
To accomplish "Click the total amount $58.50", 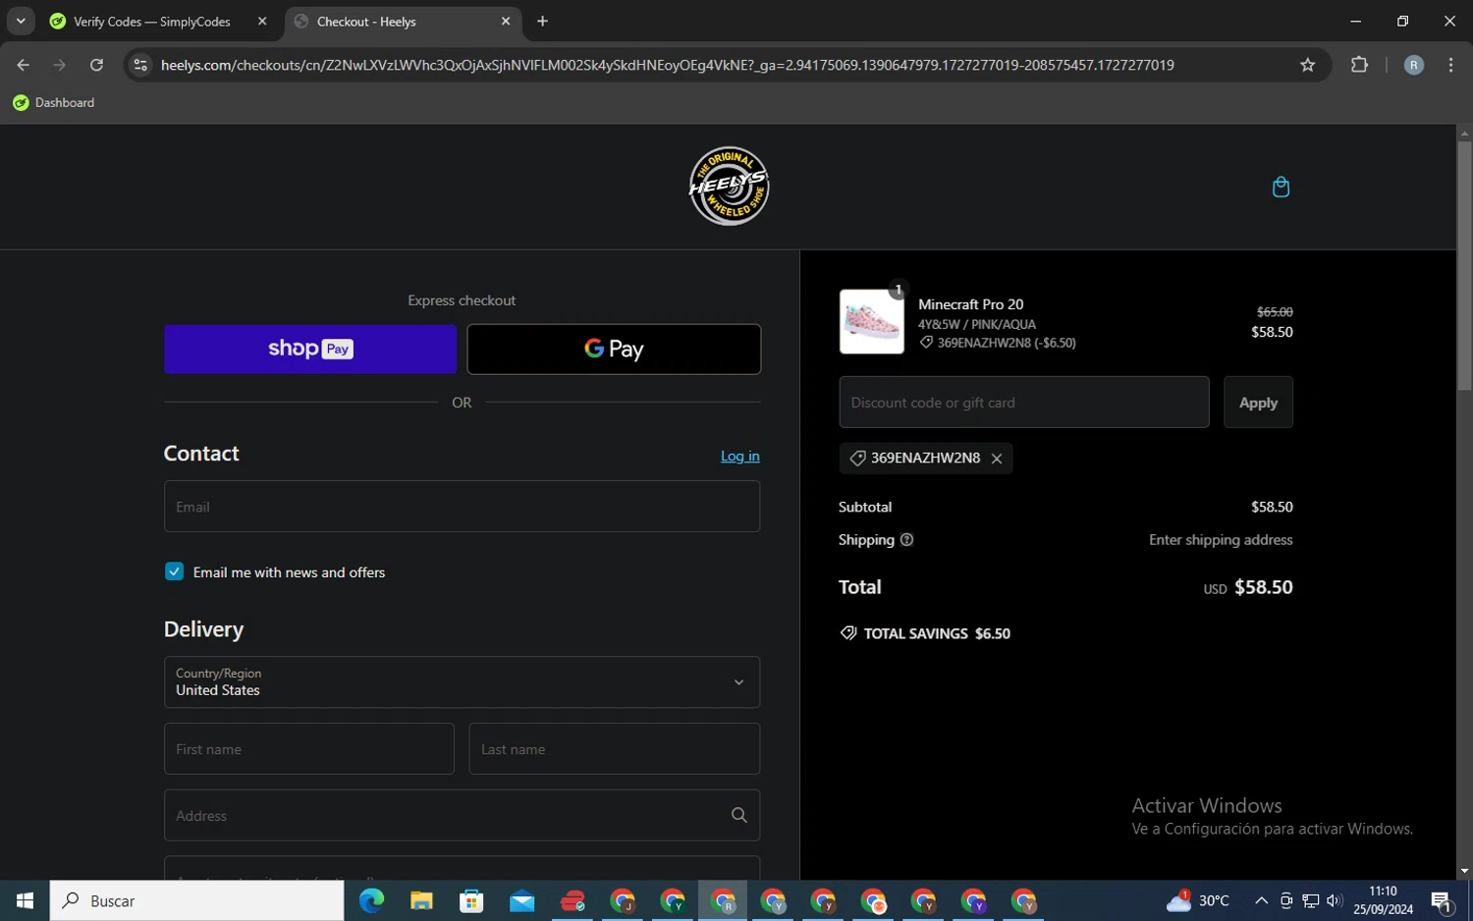I will click(x=1263, y=587).
